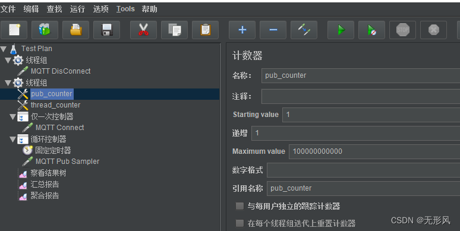This screenshot has height=231, width=460.
Task: Select the 汇总报告 label
Action: [45, 185]
